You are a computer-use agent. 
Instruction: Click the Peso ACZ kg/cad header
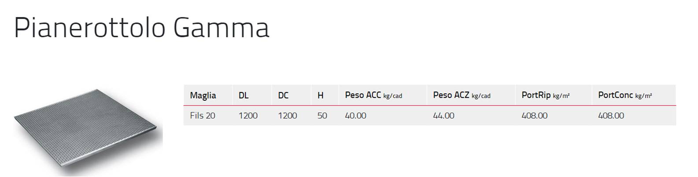[x=462, y=95]
